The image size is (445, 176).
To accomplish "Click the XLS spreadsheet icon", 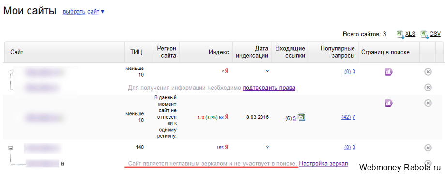I will click(400, 34).
